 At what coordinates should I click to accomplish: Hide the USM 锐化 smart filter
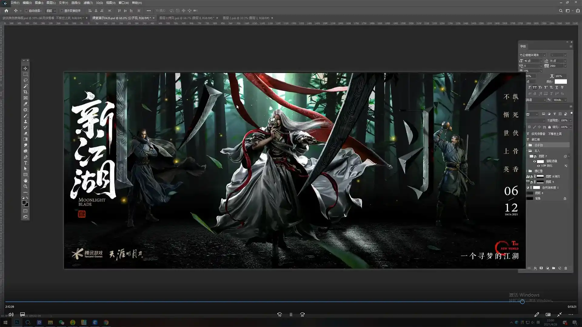[538, 166]
